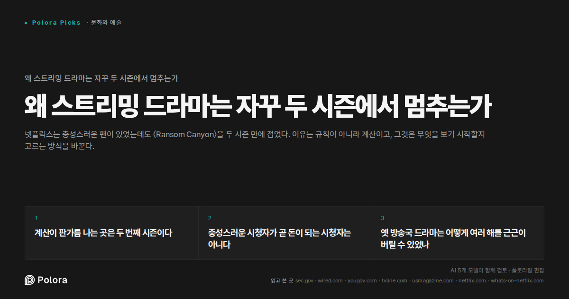569x299 pixels.
Task: Click the number 2 on second card
Action: (x=210, y=218)
